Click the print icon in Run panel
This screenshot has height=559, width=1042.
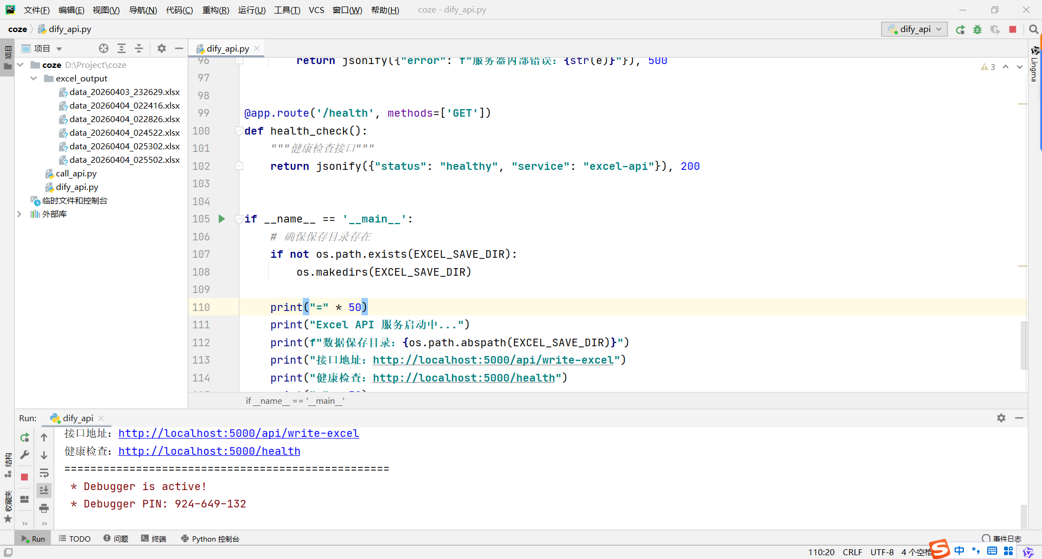point(44,508)
